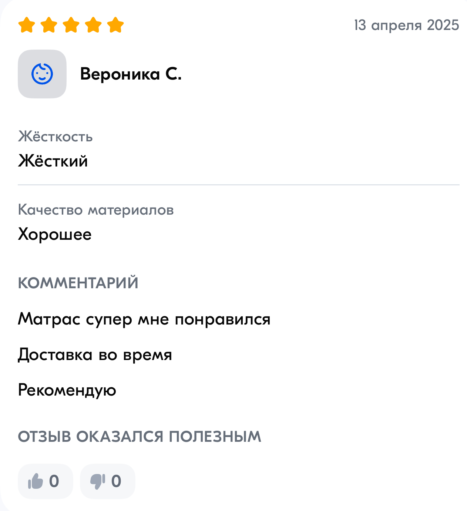This screenshot has width=467, height=511.
Task: Click the like count number
Action: pos(54,481)
